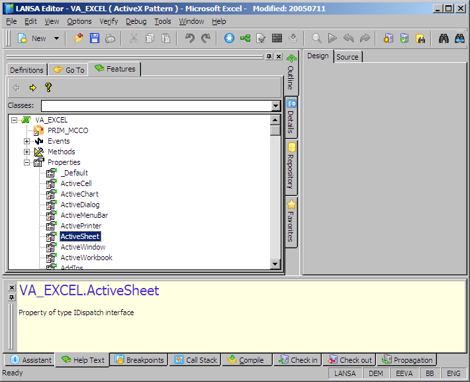Click the Execute play arrow icon
470x382 pixels.
pyautogui.click(x=332, y=38)
